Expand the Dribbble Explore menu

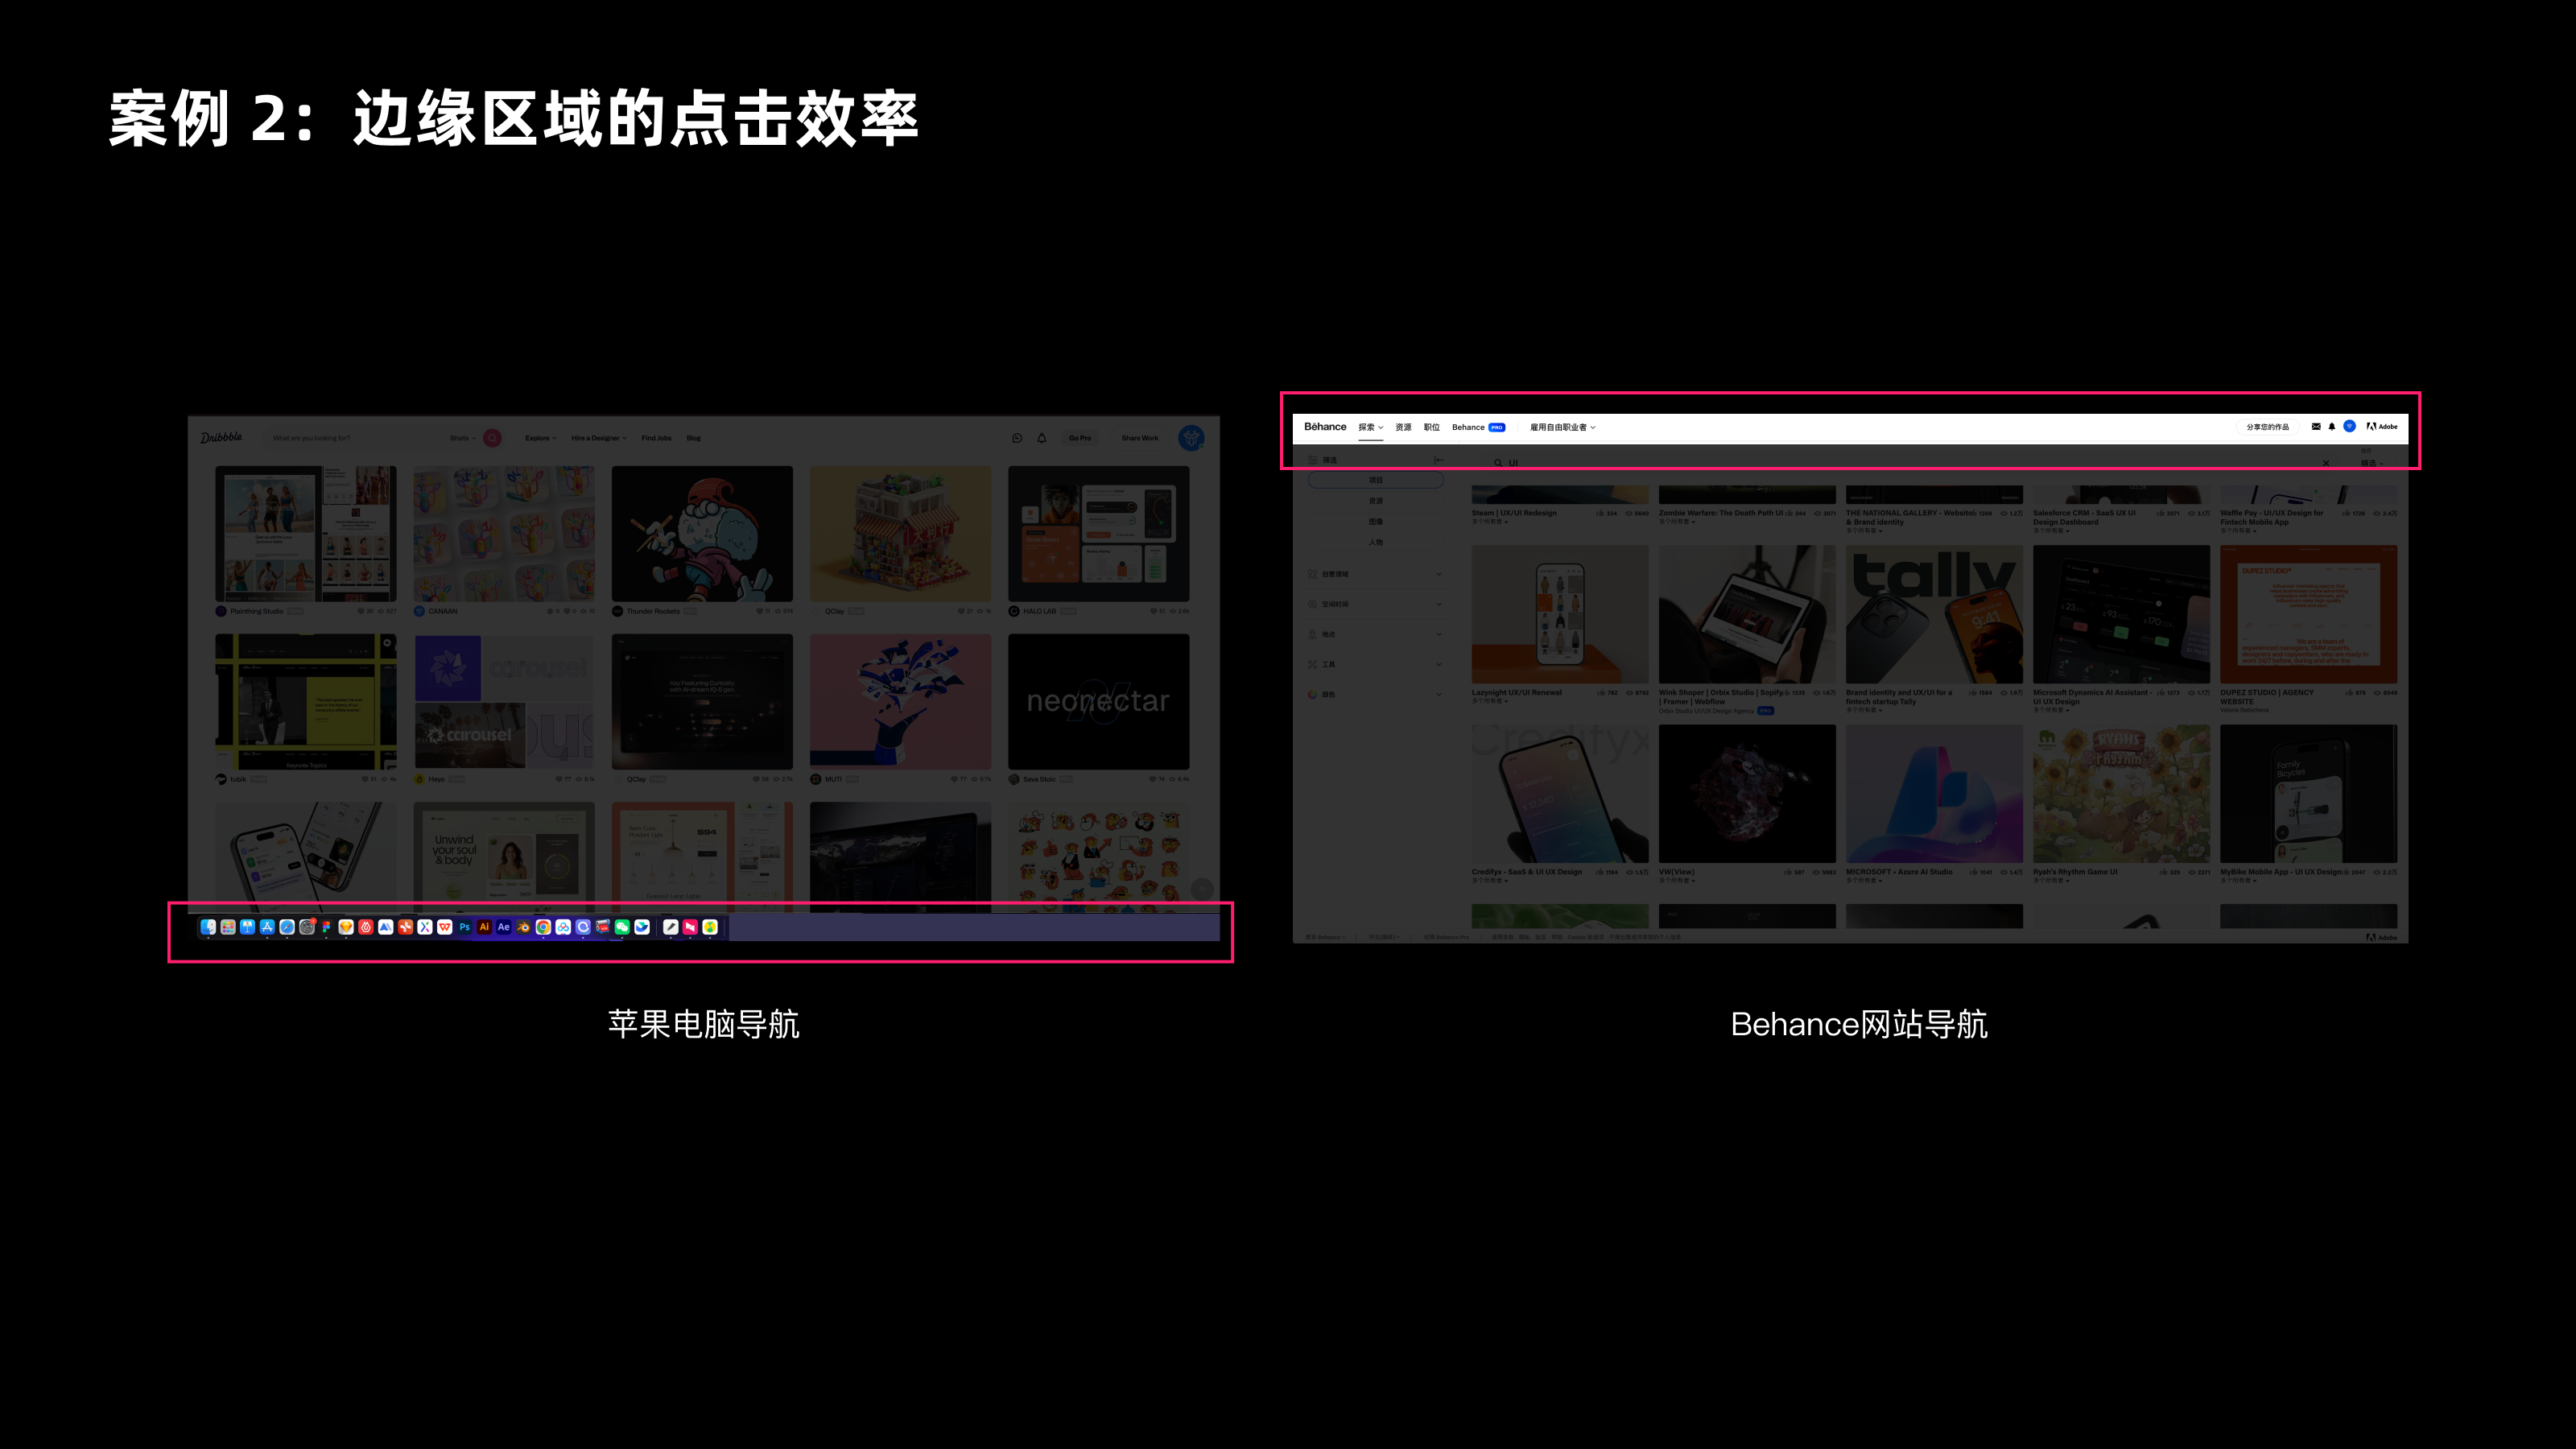[x=541, y=438]
